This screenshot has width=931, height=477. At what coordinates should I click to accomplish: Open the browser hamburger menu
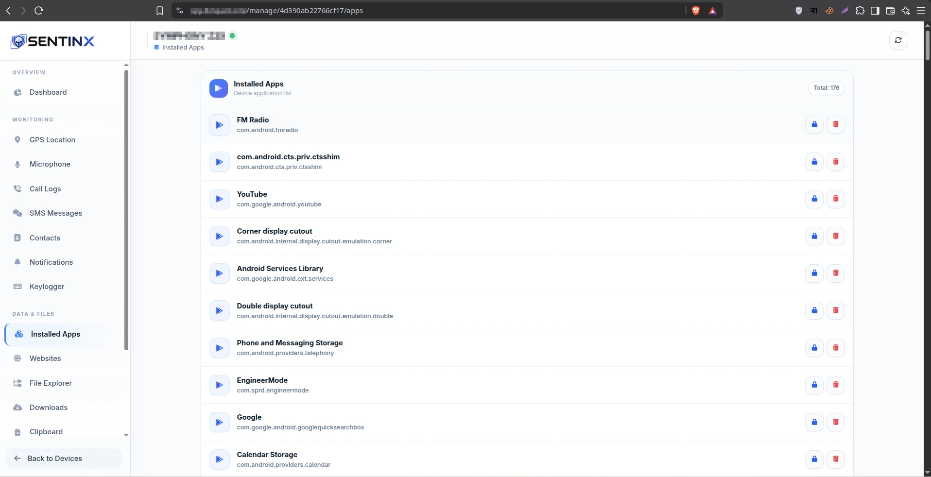[921, 11]
